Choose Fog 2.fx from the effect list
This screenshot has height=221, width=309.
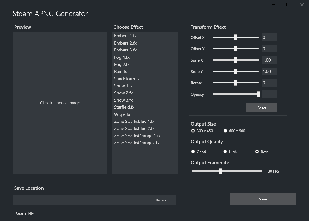[x=145, y=64]
